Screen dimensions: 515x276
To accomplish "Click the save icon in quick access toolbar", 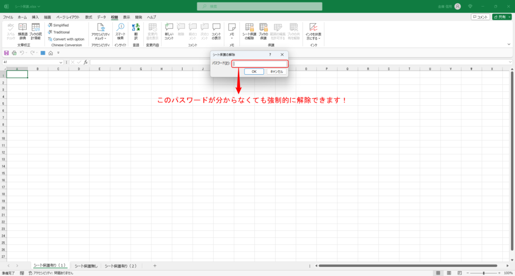I will (6, 53).
